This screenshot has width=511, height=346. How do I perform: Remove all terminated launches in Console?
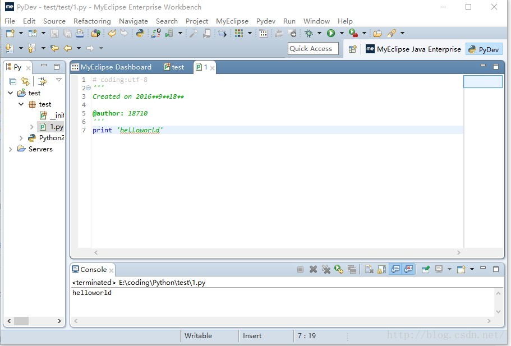pos(326,270)
